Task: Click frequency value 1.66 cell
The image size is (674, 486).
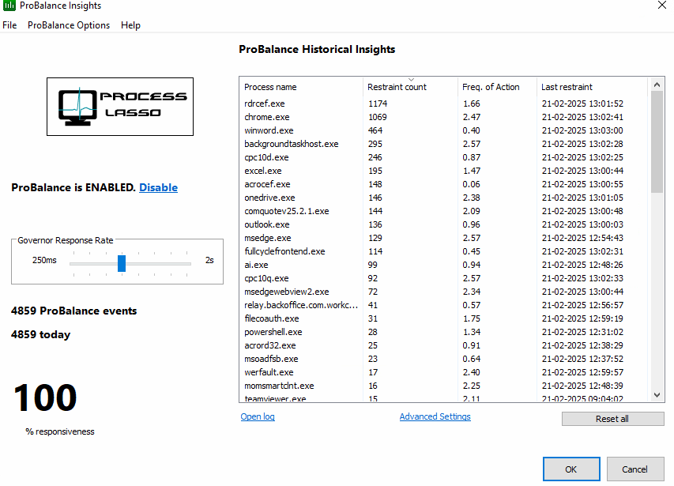Action: coord(472,104)
